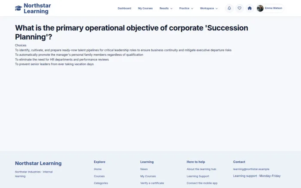Expand the Workspace dropdown menu

click(209, 8)
